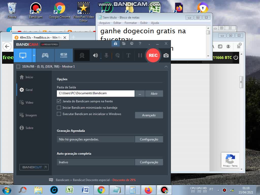The height and width of the screenshot is (195, 260).
Task: Open Lixeira desktop icon
Action: pos(12,10)
